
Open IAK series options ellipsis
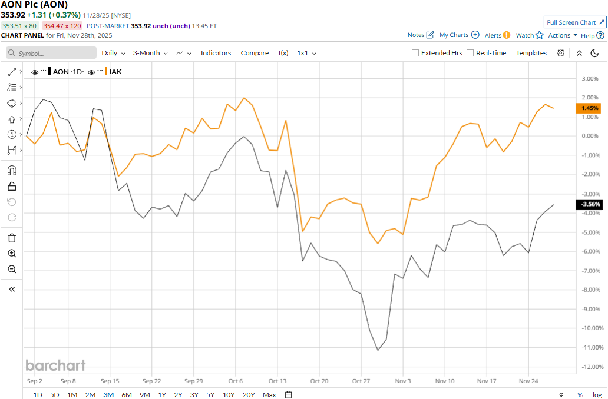[x=100, y=71]
